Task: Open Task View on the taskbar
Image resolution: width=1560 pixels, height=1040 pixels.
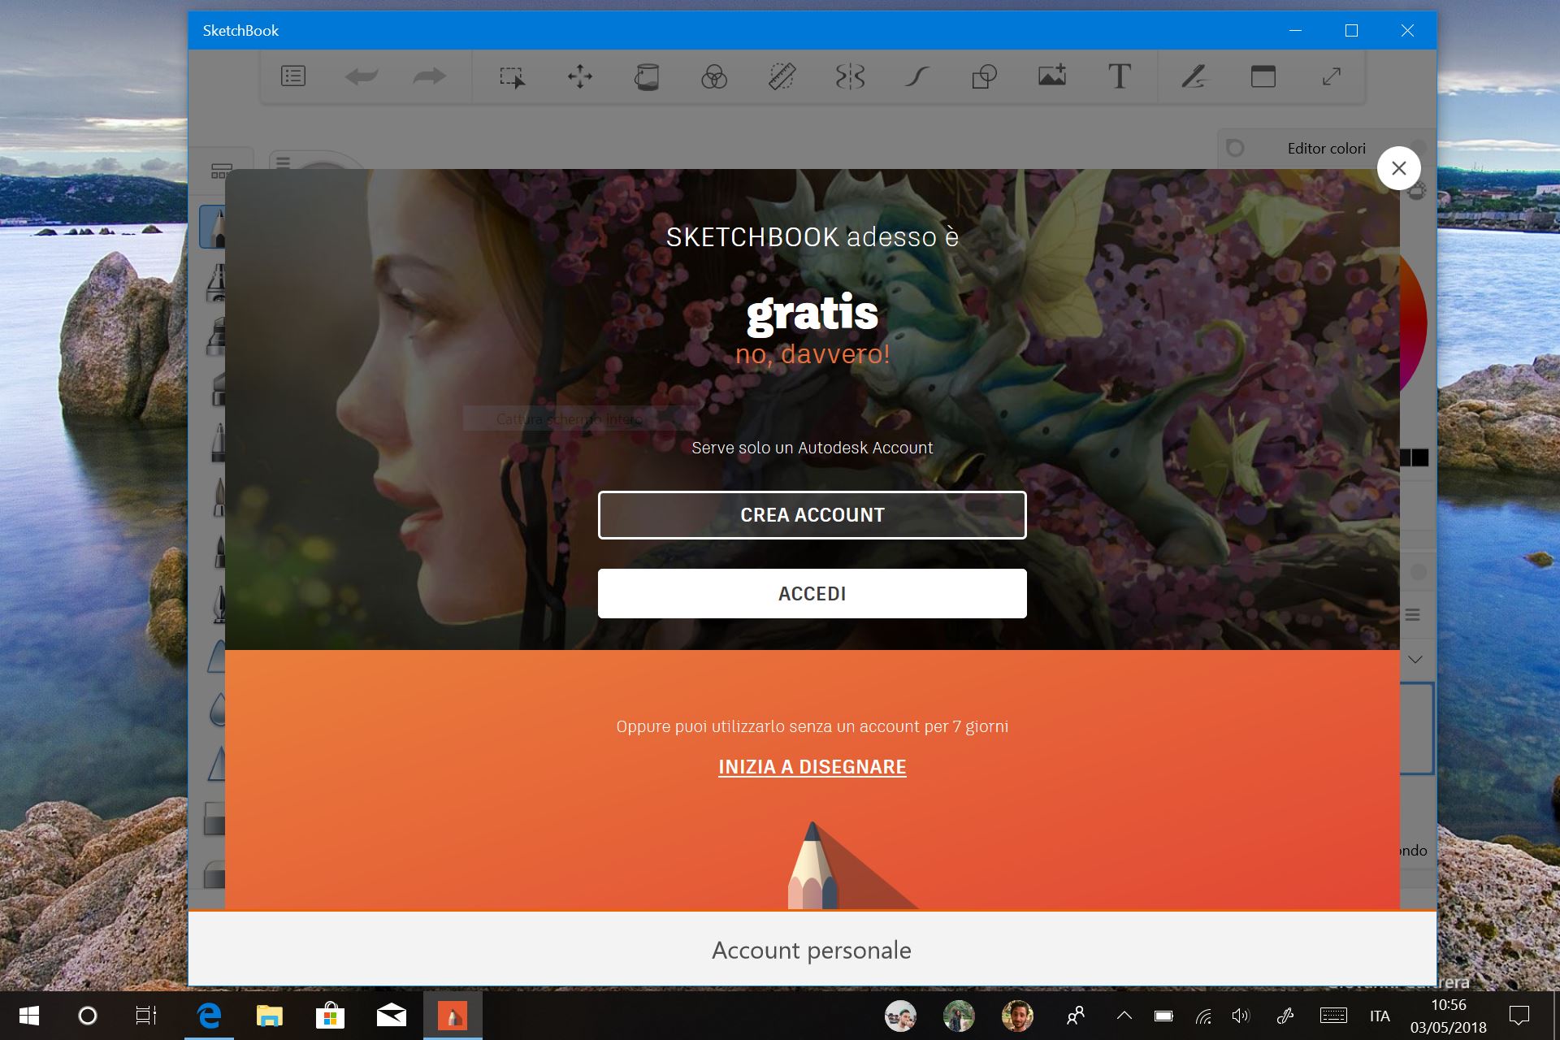Action: click(x=146, y=1016)
